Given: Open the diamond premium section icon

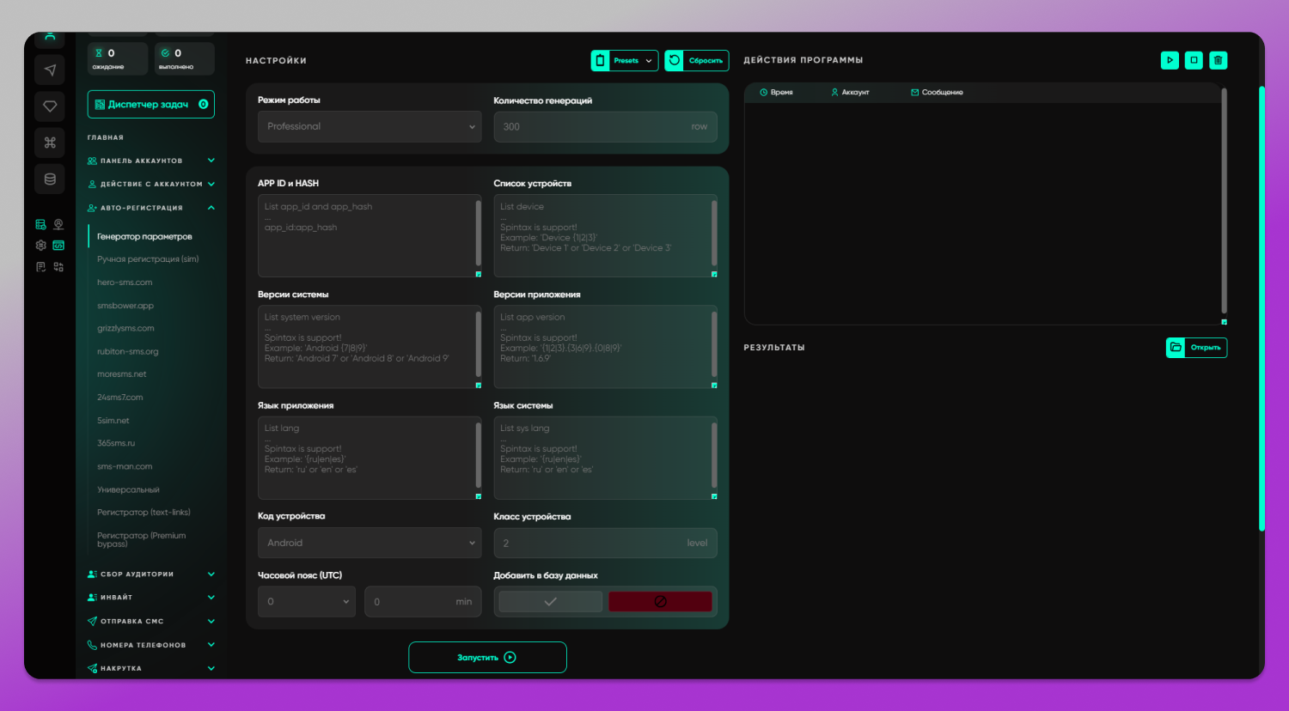Looking at the screenshot, I should [50, 106].
